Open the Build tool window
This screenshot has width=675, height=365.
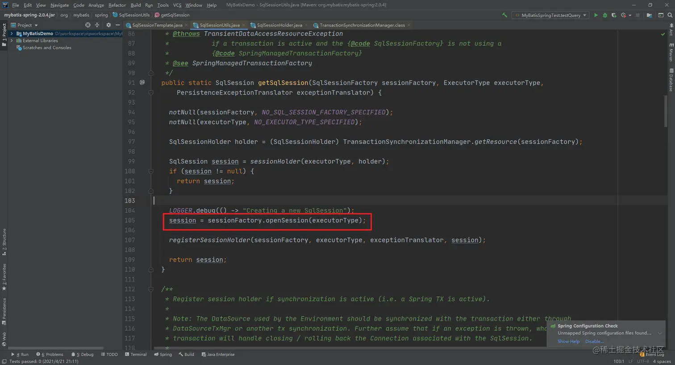186,354
